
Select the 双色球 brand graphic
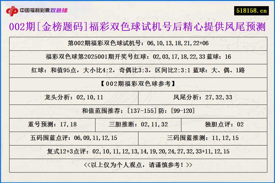pyautogui.click(x=60, y=10)
